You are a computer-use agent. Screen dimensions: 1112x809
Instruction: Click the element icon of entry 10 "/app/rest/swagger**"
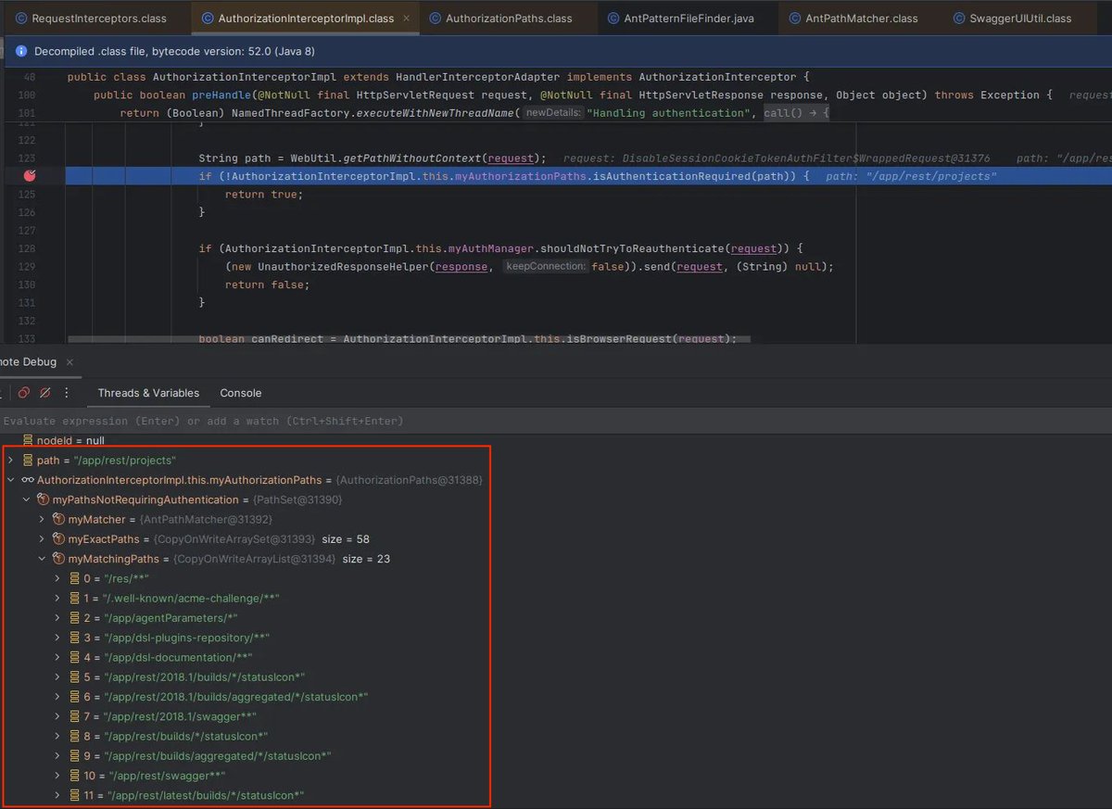coord(75,776)
